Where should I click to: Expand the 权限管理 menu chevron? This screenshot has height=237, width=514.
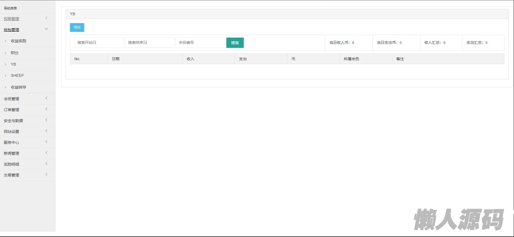[x=47, y=18]
